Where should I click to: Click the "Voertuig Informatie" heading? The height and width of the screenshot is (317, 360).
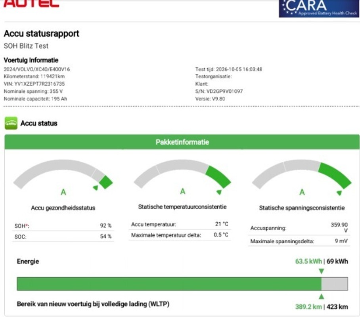coord(31,60)
